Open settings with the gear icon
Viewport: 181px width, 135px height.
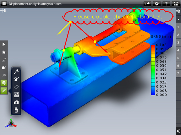pos(157,4)
